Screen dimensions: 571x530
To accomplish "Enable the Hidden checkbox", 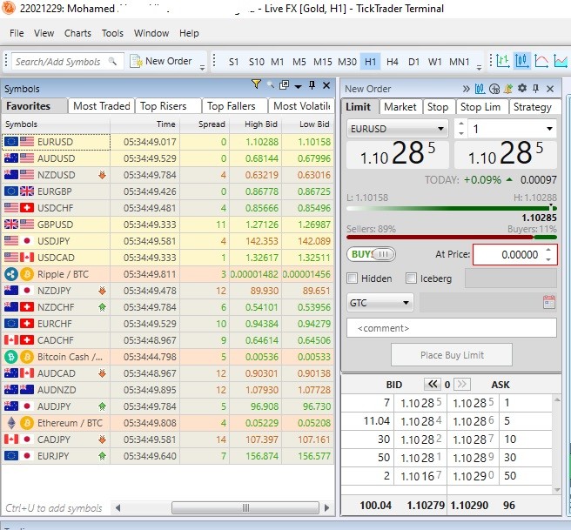I will 353,278.
